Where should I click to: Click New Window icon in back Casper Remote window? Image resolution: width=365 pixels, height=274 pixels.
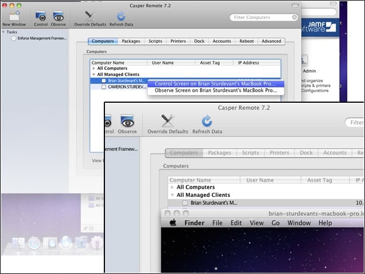click(14, 16)
